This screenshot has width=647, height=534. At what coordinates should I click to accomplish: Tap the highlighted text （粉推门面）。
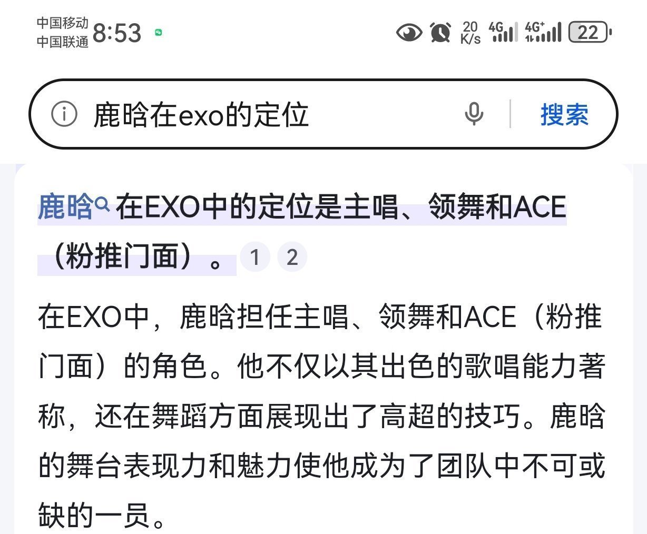click(x=138, y=258)
